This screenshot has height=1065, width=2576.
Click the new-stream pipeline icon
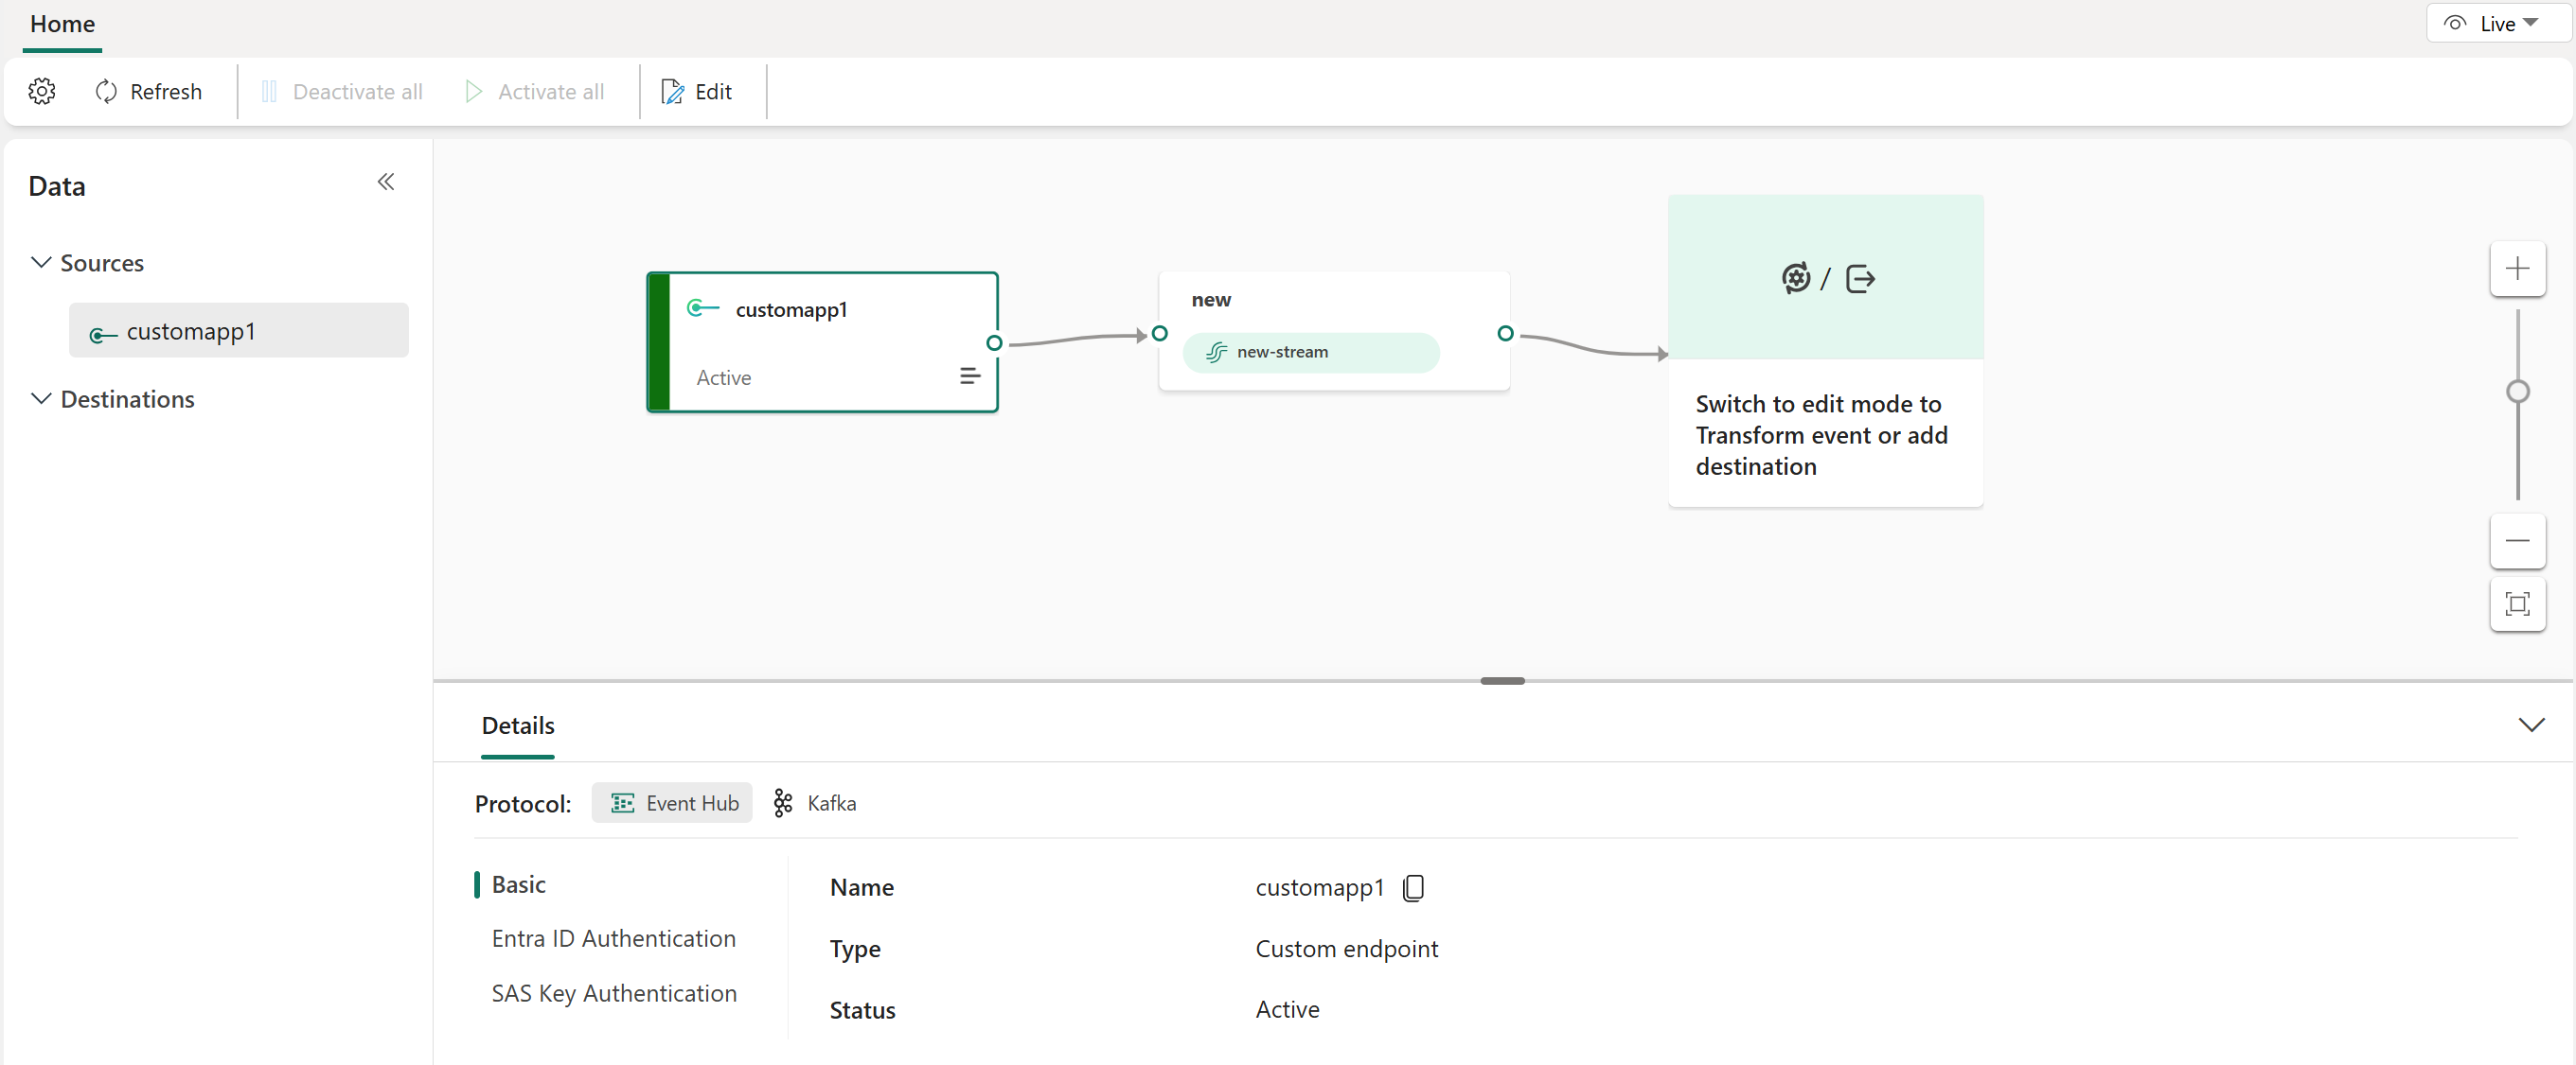point(1217,351)
